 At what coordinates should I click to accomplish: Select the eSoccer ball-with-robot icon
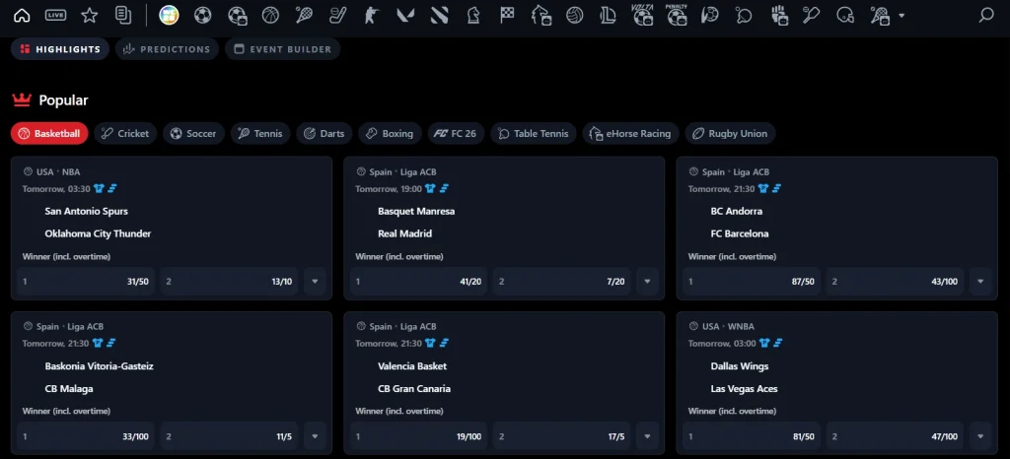pyautogui.click(x=238, y=16)
